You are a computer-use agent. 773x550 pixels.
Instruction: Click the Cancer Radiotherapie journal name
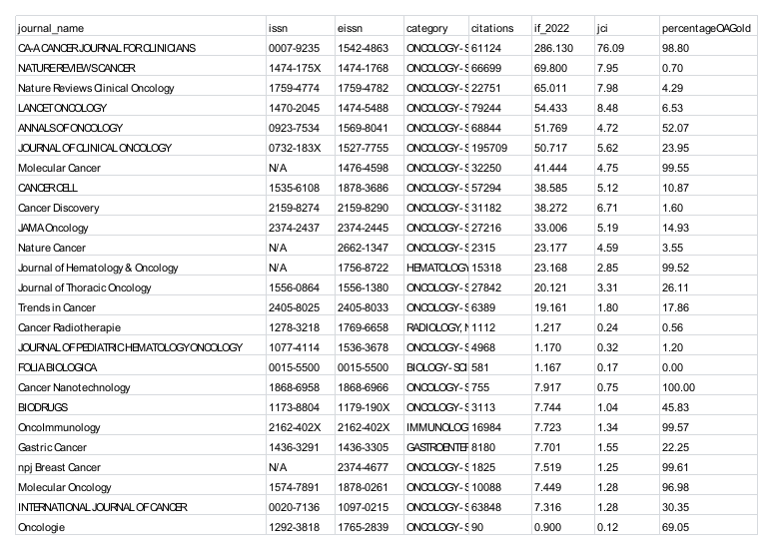[68, 327]
